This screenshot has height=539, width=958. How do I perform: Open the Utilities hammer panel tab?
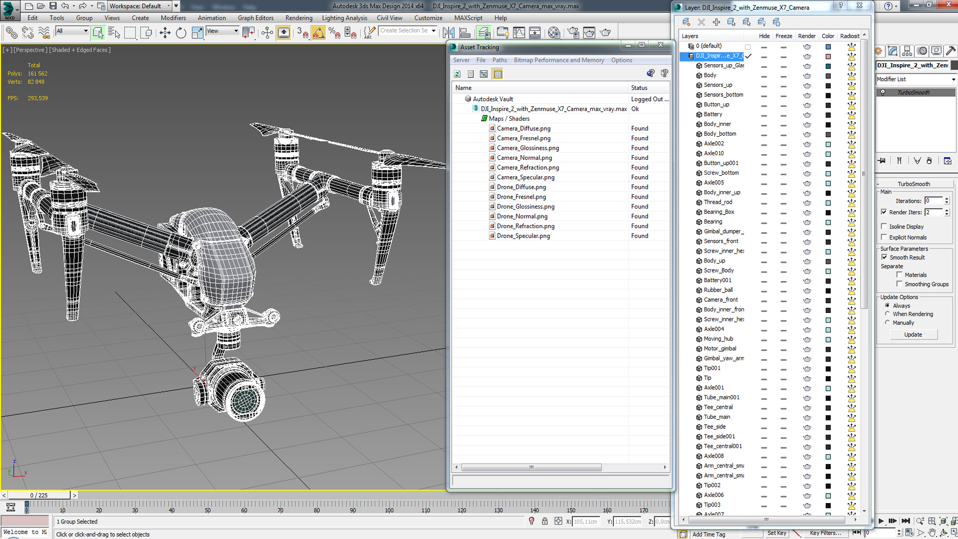pyautogui.click(x=951, y=51)
